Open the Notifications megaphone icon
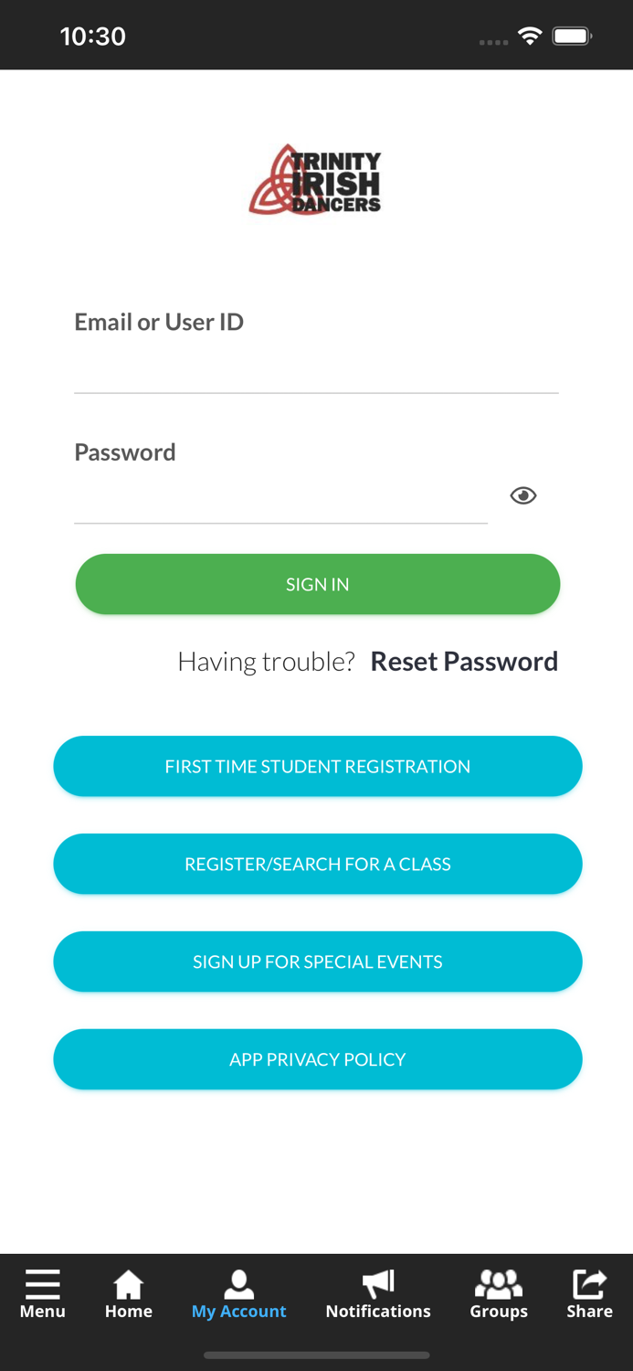Image resolution: width=633 pixels, height=1371 pixels. 378,1283
